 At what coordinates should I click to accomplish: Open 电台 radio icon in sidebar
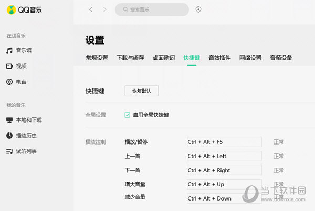click(x=9, y=82)
